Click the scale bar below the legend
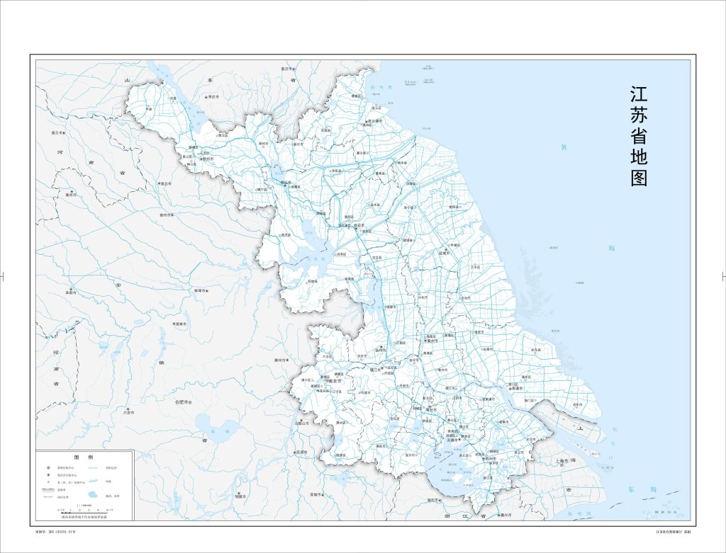Image resolution: width=726 pixels, height=553 pixels. (x=84, y=511)
